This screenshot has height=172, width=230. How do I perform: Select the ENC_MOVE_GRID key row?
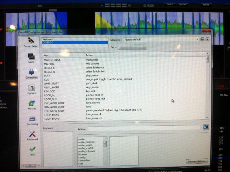point(124,111)
